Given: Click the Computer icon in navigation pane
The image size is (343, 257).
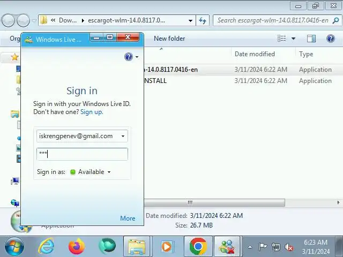Looking at the screenshot, I should click(x=15, y=181).
